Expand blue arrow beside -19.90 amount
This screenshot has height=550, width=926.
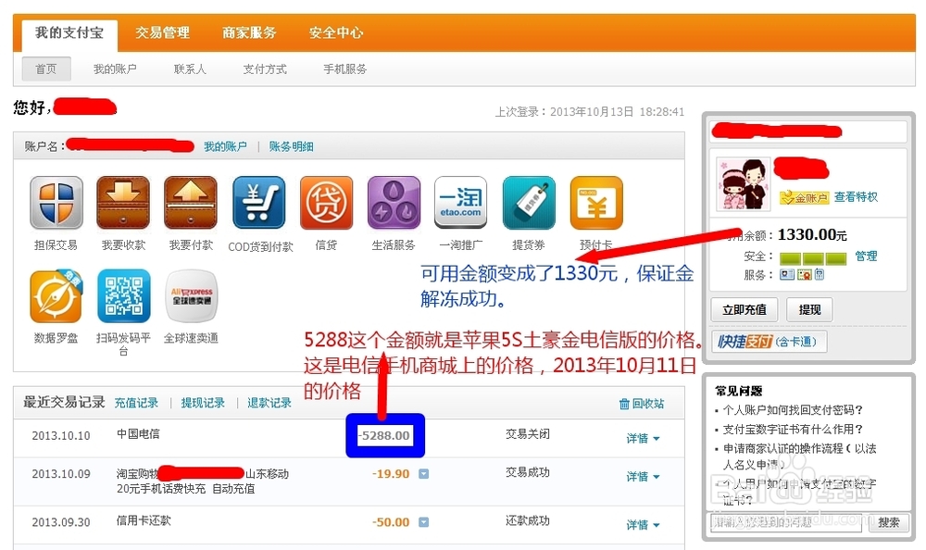[x=423, y=474]
